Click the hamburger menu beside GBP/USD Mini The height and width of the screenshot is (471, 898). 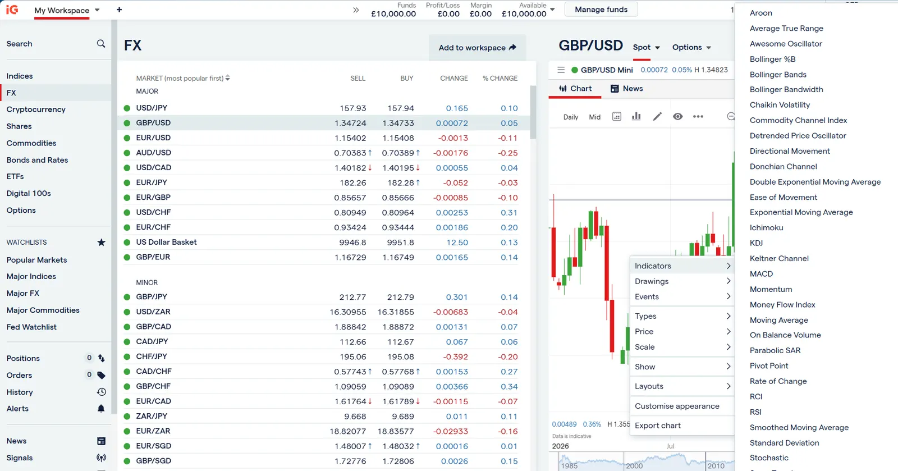[561, 70]
